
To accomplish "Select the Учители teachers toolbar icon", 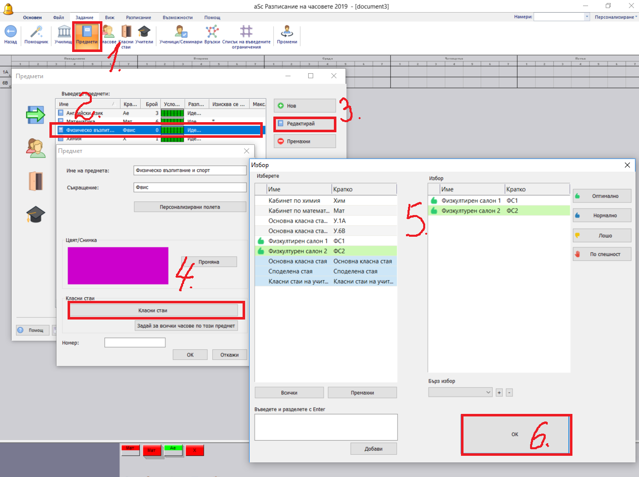I will tap(144, 32).
